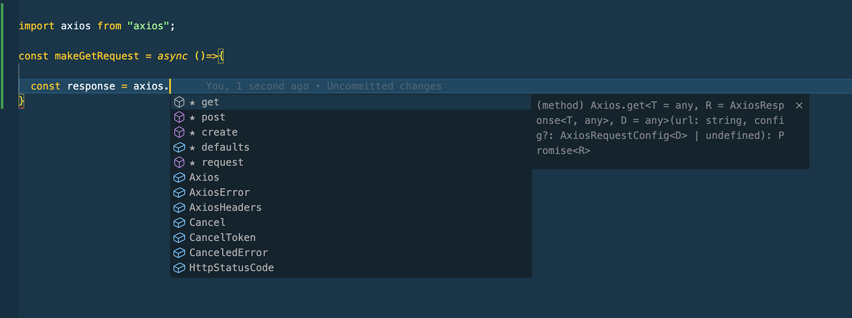Click the async keyword
The width and height of the screenshot is (852, 318).
pyautogui.click(x=173, y=56)
